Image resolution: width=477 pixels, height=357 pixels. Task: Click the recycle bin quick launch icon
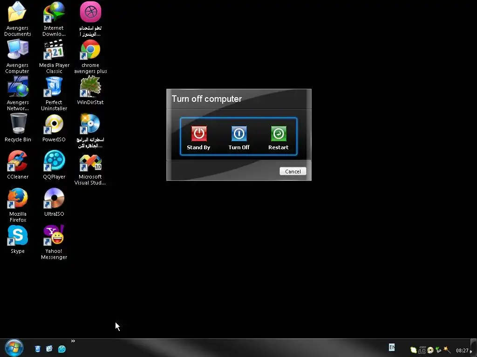37,349
